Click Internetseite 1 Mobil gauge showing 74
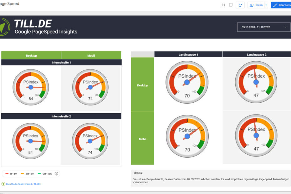This screenshot has height=194, width=291. click(x=90, y=87)
